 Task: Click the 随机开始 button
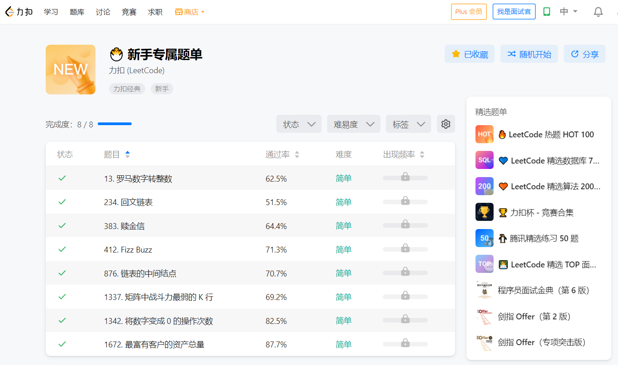pyautogui.click(x=529, y=54)
